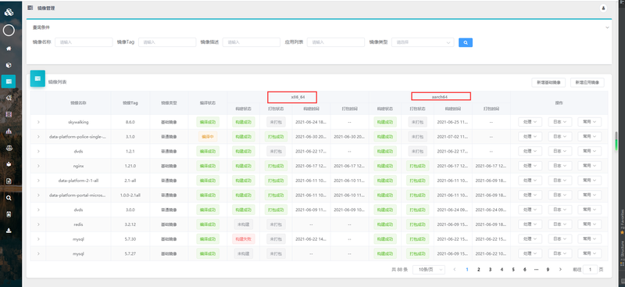Click the go-to page number input
Screen dimensions: 625x287
pyautogui.click(x=591, y=270)
